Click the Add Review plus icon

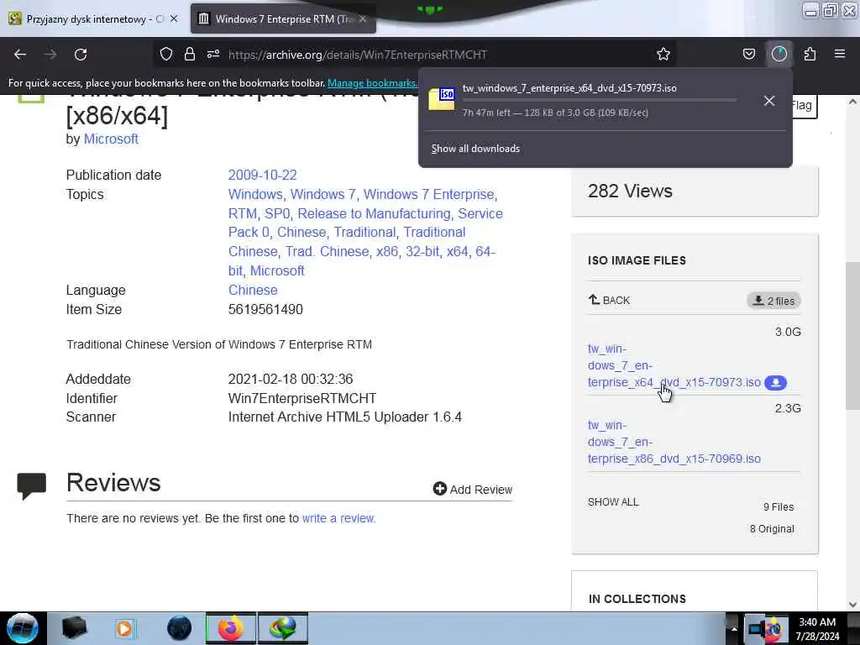[440, 488]
